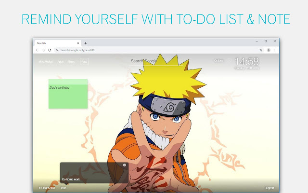
Task: Open a new tab with plus button
Action: tap(86, 43)
